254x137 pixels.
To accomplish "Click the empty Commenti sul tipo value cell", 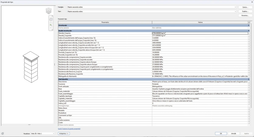I will pyautogui.click(x=200, y=115).
